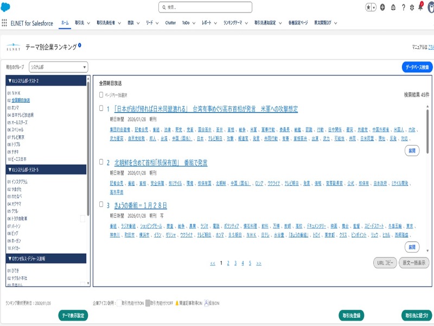The height and width of the screenshot is (326, 434).
Task: Open the notifications bell icon
Action: [x=420, y=7]
